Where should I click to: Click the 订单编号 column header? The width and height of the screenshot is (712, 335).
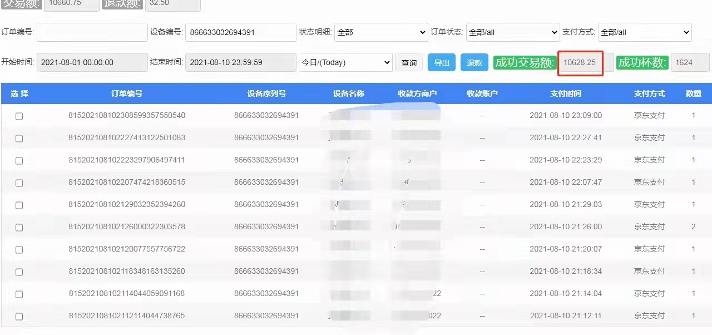point(127,93)
